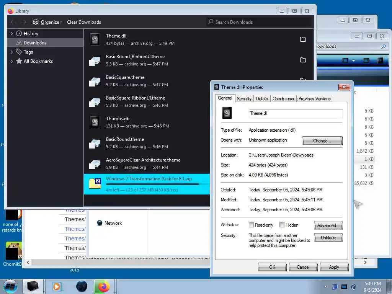This screenshot has width=392, height=294.
Task: Switch to the Details tab
Action: pos(262,99)
